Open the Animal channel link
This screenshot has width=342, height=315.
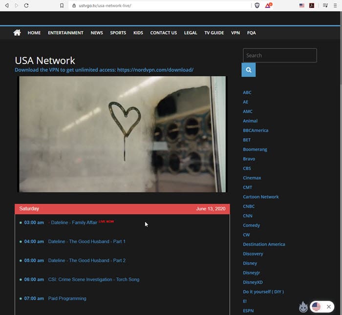(250, 121)
